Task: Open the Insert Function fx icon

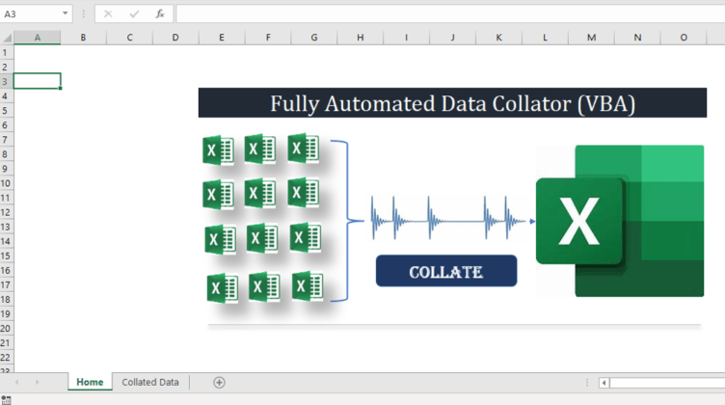Action: [160, 13]
